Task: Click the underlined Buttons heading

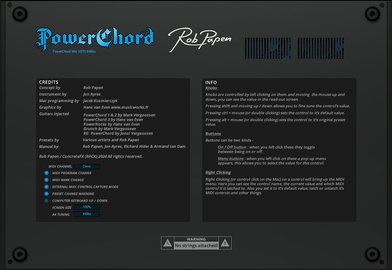Action: pos(213,133)
